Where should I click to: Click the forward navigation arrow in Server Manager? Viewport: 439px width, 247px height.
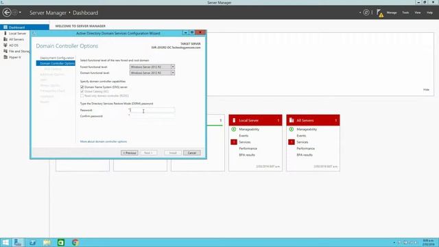15,12
